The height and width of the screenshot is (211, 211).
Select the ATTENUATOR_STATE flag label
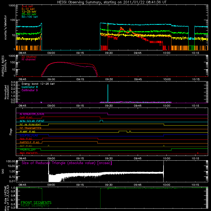(x=32, y=114)
